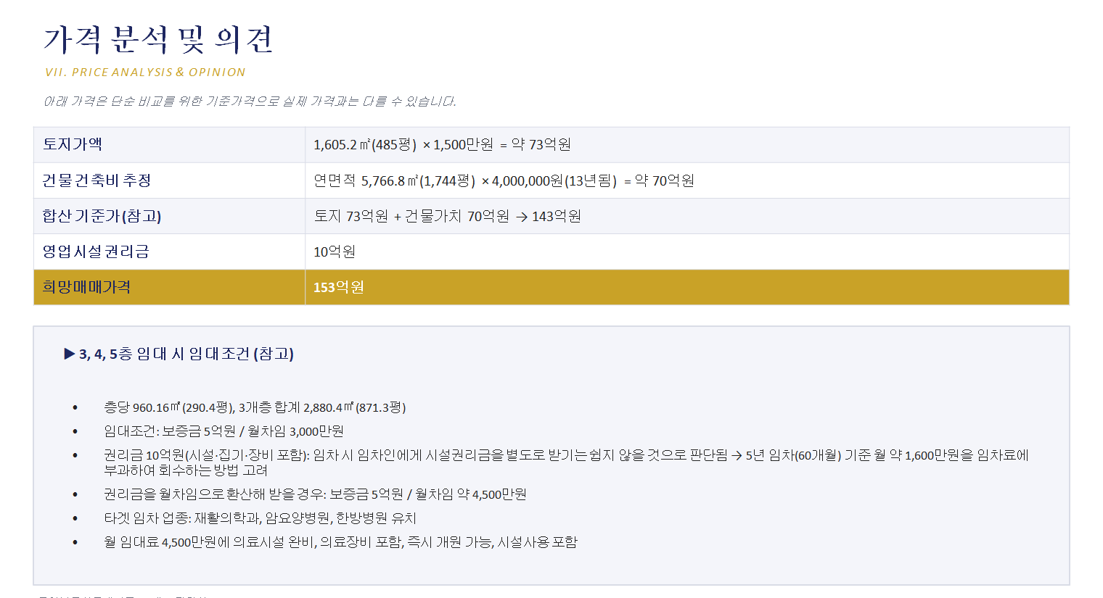Click the 임대조건 보증금 5억원 line
Screen dimensions: 1103x598
[x=224, y=431]
